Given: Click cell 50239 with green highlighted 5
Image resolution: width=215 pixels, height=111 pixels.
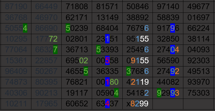Looking at the screenshot, I should pos(77,29).
